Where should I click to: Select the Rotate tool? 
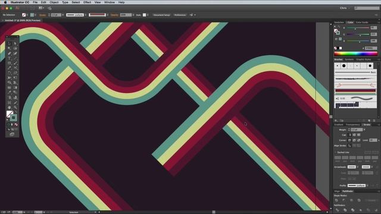point(9,73)
